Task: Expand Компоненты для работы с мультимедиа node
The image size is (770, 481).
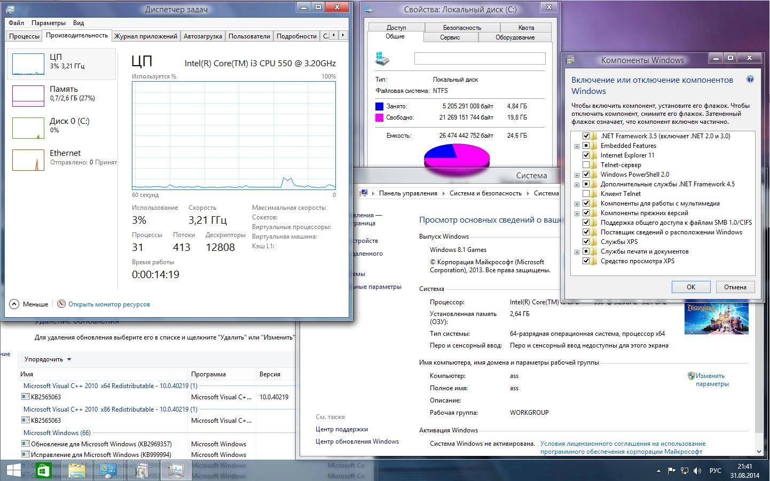Action: [x=577, y=204]
